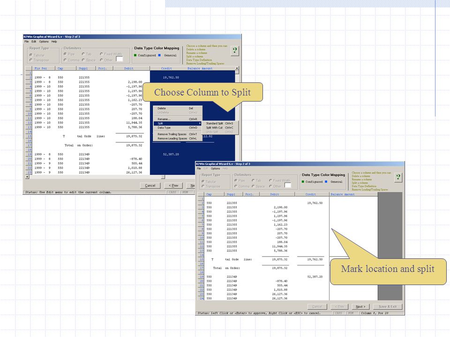Open Help menu in back window
Image resolution: width=450 pixels, height=337 pixels.
pos(54,42)
